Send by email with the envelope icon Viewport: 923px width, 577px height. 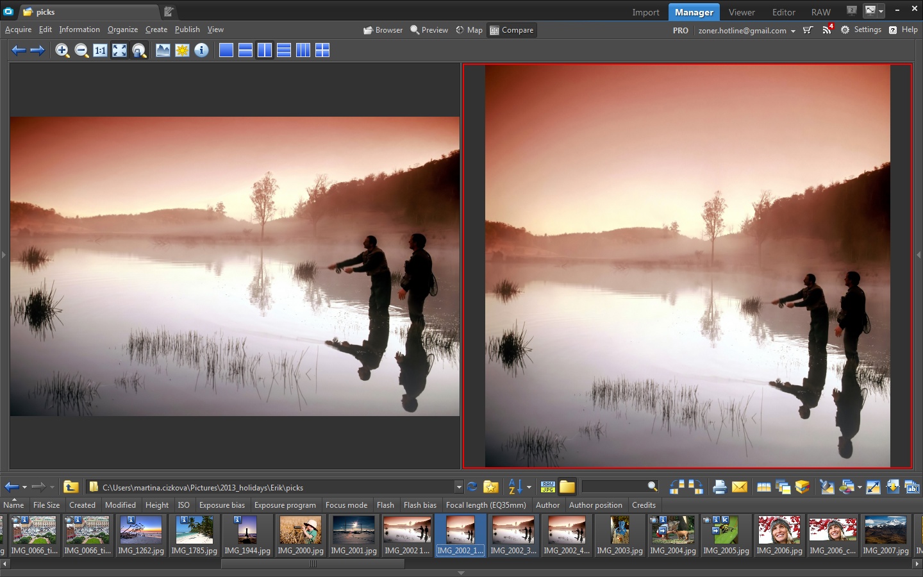pos(739,487)
